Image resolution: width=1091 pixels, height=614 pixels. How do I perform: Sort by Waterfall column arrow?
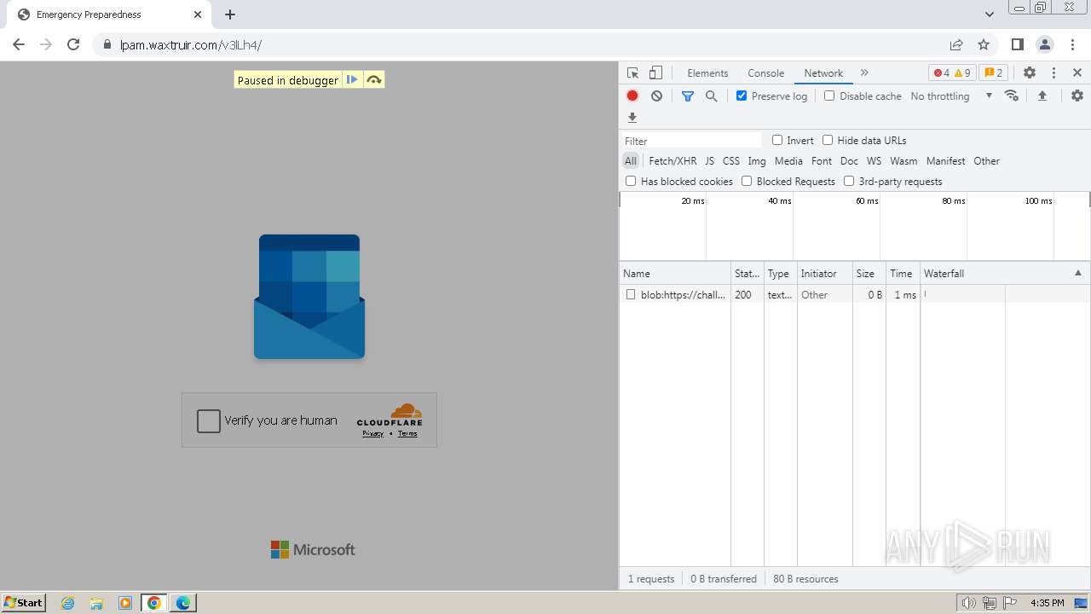[1077, 273]
